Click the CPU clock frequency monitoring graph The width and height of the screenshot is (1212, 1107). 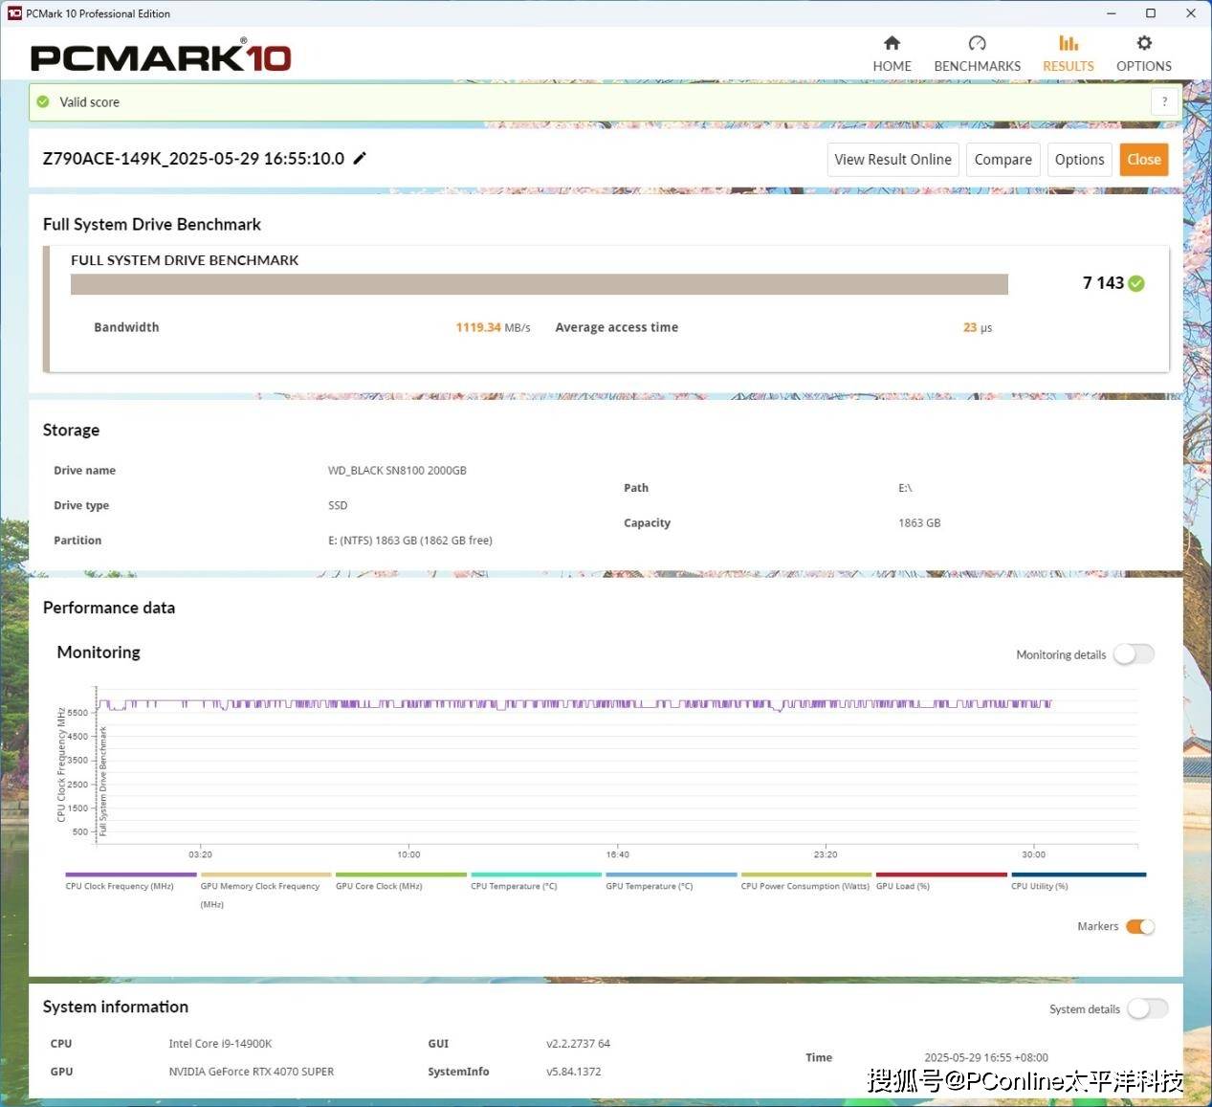click(617, 765)
